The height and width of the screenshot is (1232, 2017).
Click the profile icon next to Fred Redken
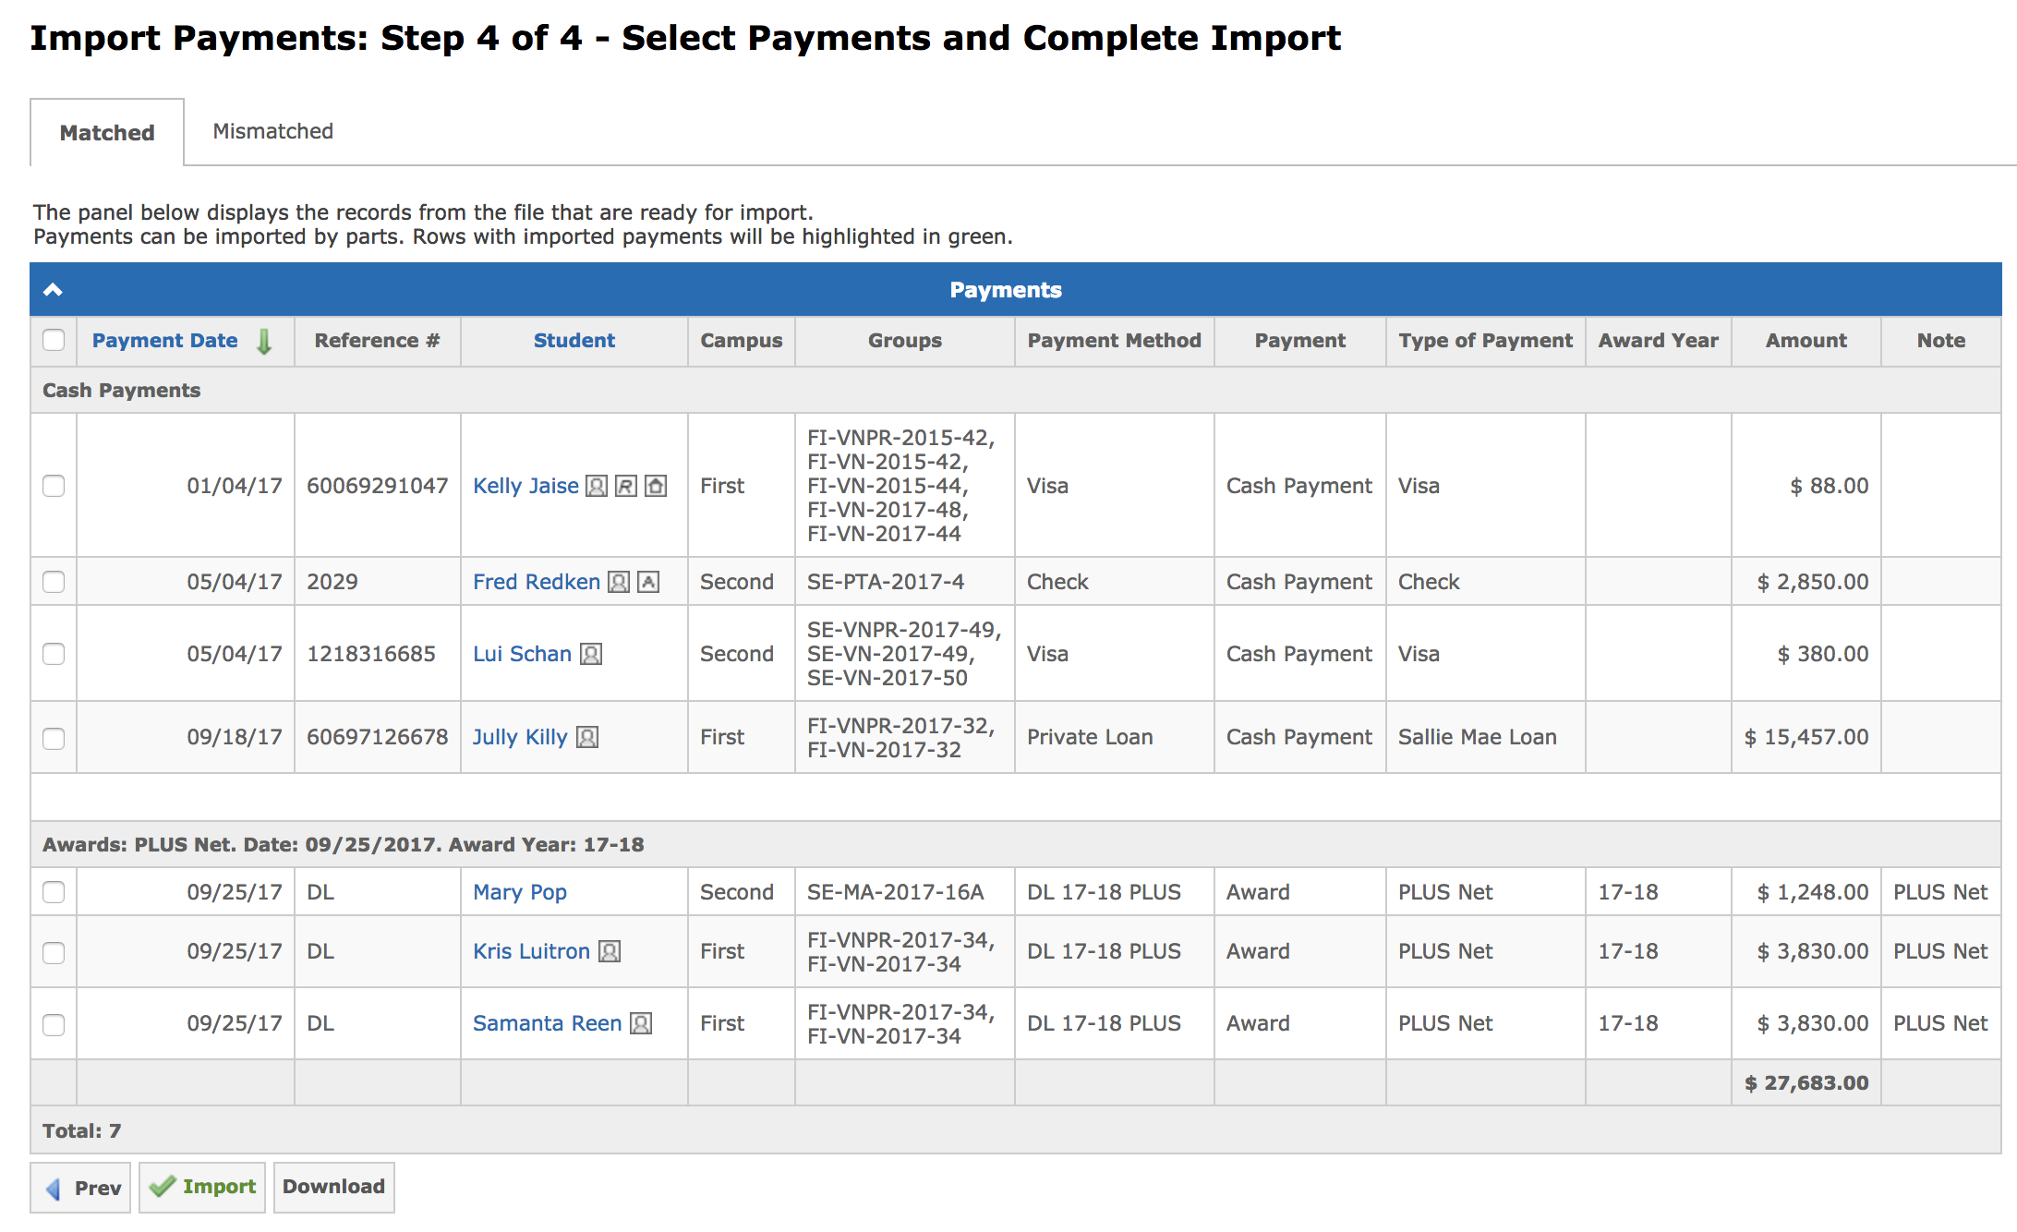click(619, 582)
